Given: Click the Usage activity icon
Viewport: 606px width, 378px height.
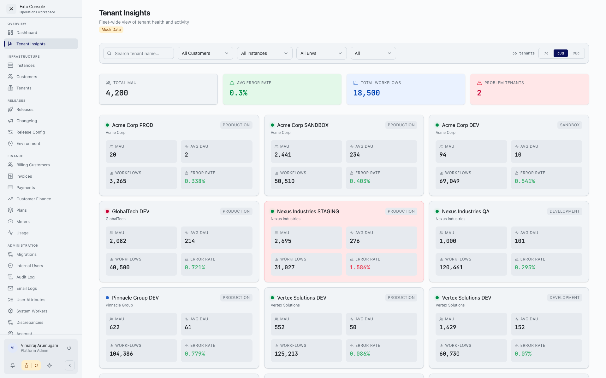Looking at the screenshot, I should (10, 233).
